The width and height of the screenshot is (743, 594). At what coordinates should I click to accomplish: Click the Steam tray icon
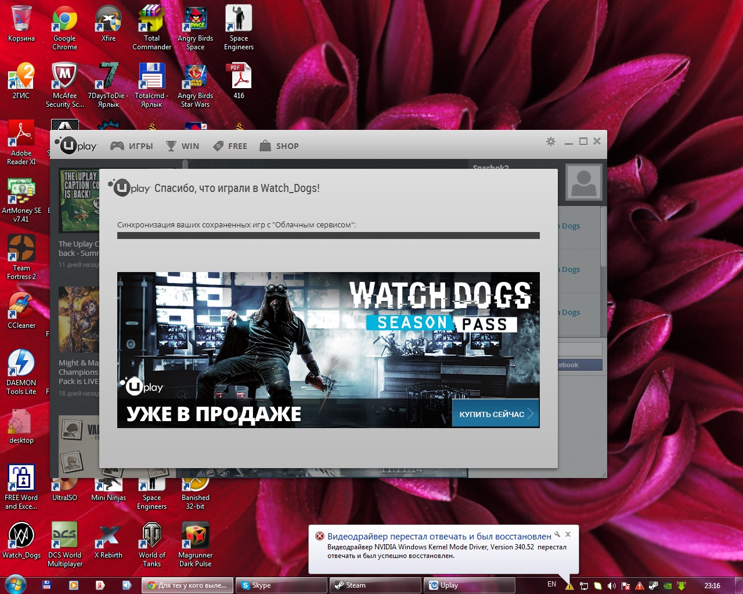(x=654, y=586)
